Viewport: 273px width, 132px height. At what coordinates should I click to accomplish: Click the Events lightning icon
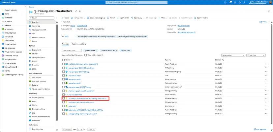coord(30,41)
